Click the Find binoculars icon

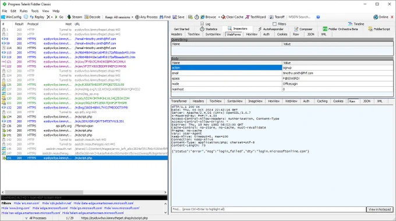161,17
